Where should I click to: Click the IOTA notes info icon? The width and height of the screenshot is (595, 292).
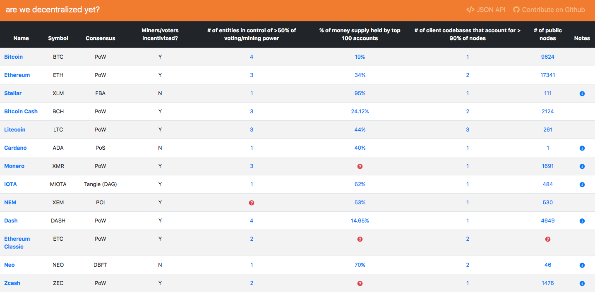(582, 184)
